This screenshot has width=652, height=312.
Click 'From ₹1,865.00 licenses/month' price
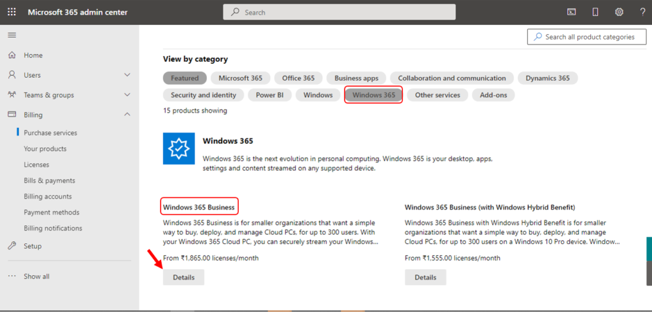[211, 258]
